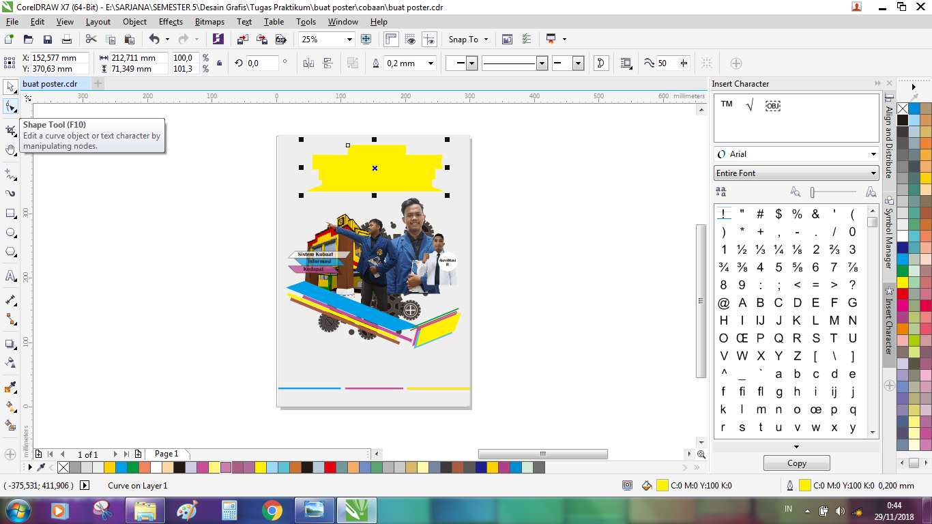Click the rotation angle field
This screenshot has height=524, width=932.
263,63
